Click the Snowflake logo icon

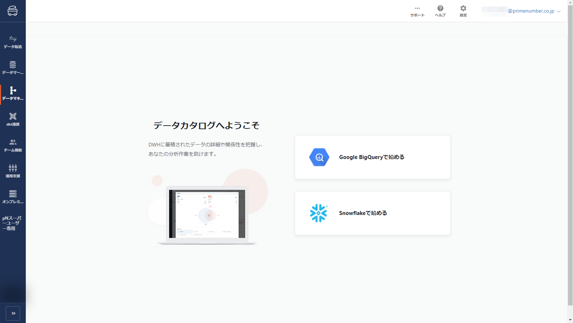[319, 213]
